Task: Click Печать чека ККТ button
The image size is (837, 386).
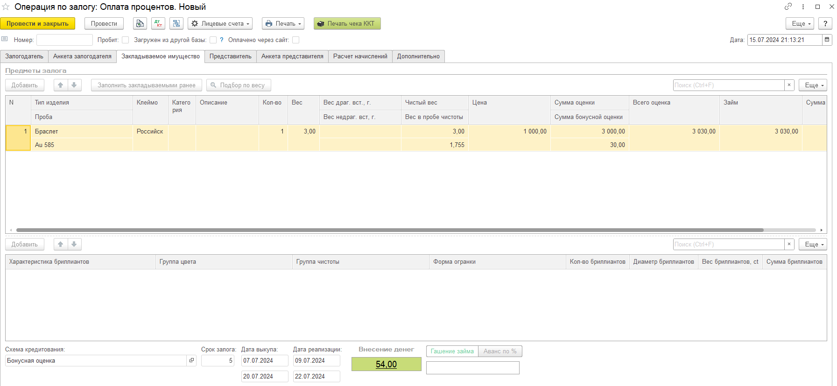Action: [347, 23]
